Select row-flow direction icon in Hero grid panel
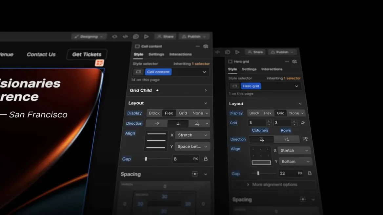 (261, 139)
